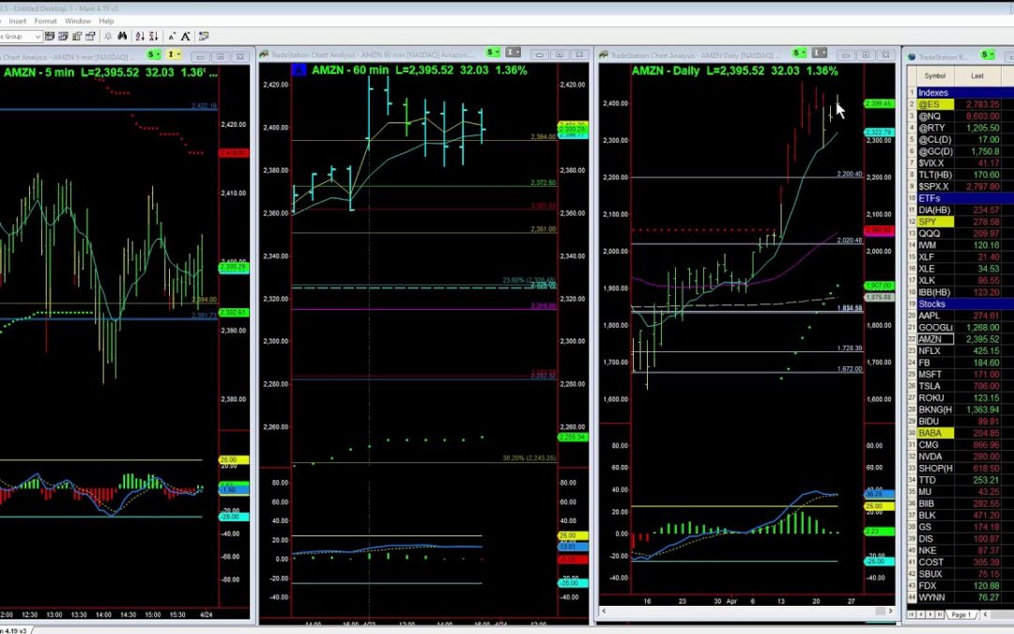
Task: Click the Daily chart horizontal scrollbar right arrow
Action: click(x=891, y=611)
